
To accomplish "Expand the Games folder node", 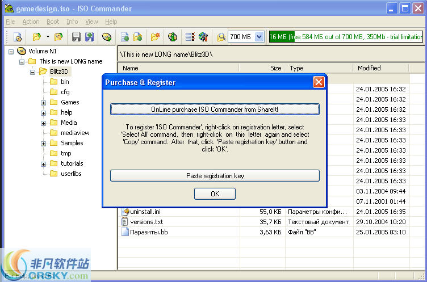I will [x=43, y=103].
